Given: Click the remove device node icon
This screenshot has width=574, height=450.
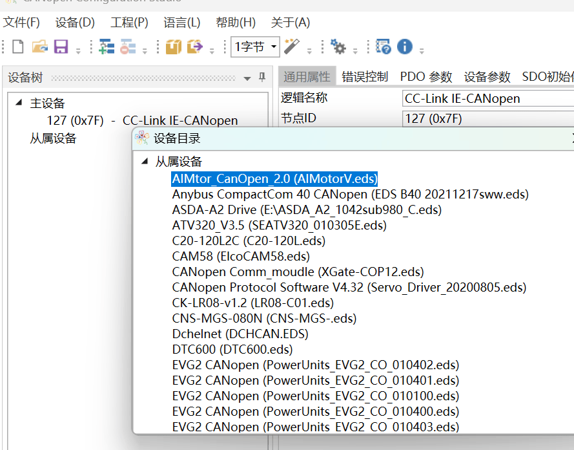Looking at the screenshot, I should tap(128, 47).
